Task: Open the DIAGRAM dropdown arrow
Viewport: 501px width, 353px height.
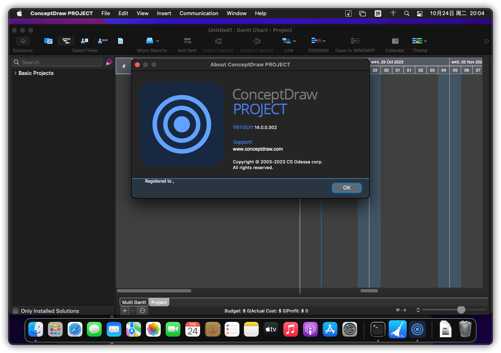Action: (x=324, y=41)
